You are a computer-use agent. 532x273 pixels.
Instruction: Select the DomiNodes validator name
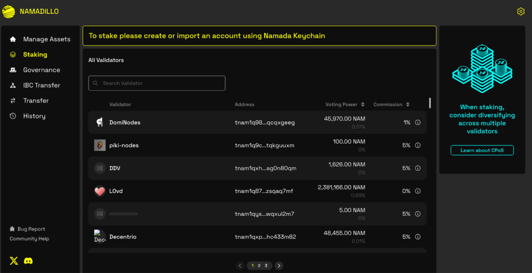click(x=125, y=122)
